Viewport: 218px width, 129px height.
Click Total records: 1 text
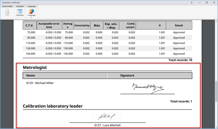point(181,101)
